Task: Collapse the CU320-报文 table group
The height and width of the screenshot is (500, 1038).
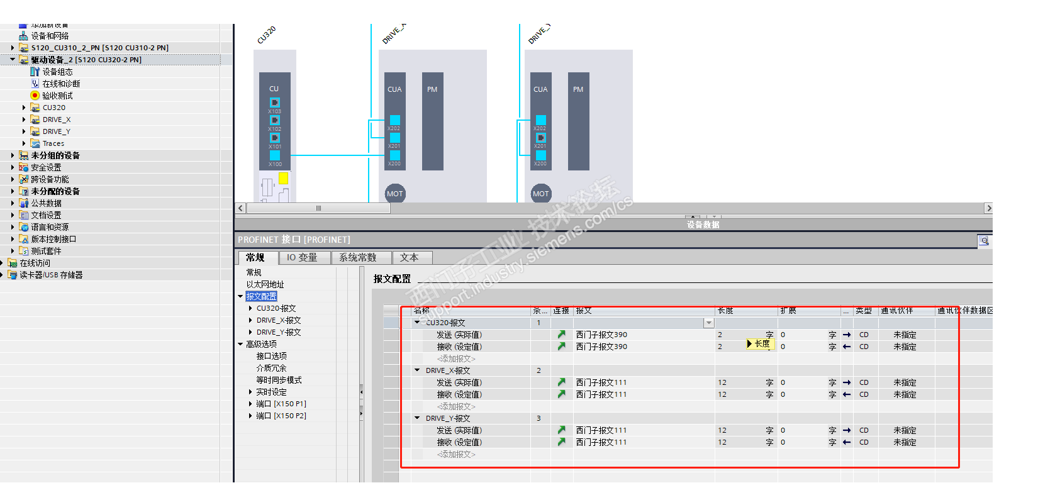Action: point(417,323)
